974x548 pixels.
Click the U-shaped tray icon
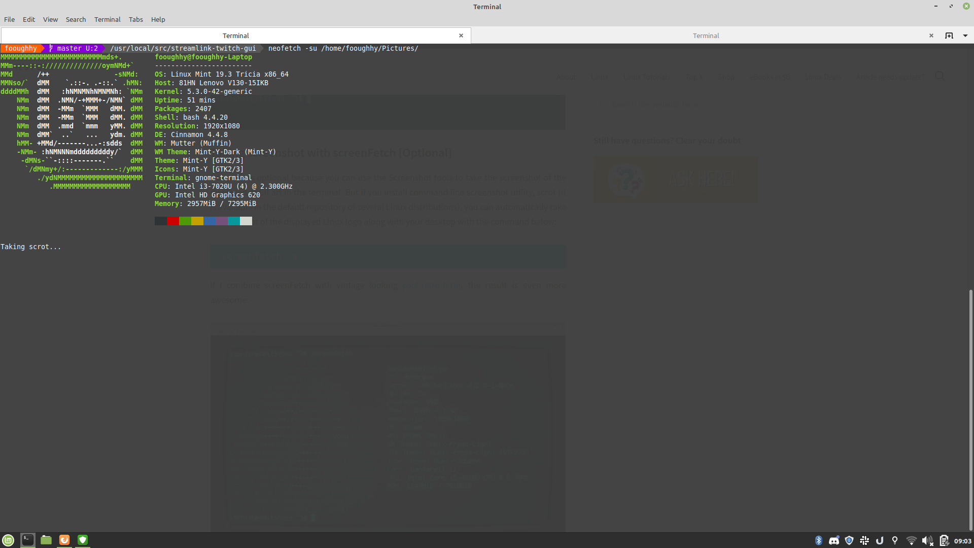[880, 541]
